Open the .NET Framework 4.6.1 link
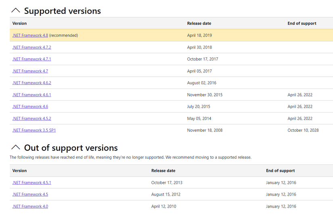 coord(31,95)
